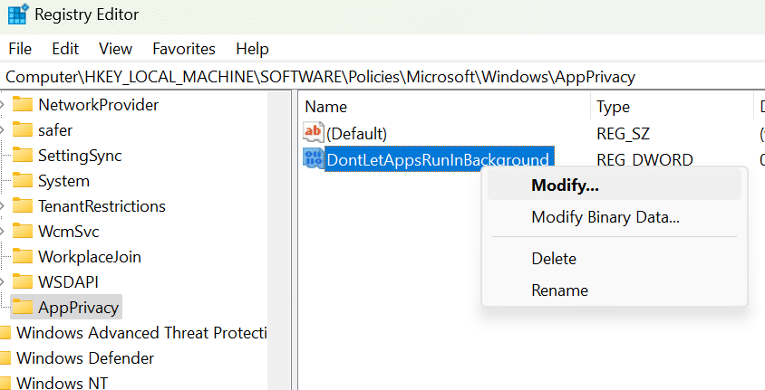Select the safer key

point(55,130)
